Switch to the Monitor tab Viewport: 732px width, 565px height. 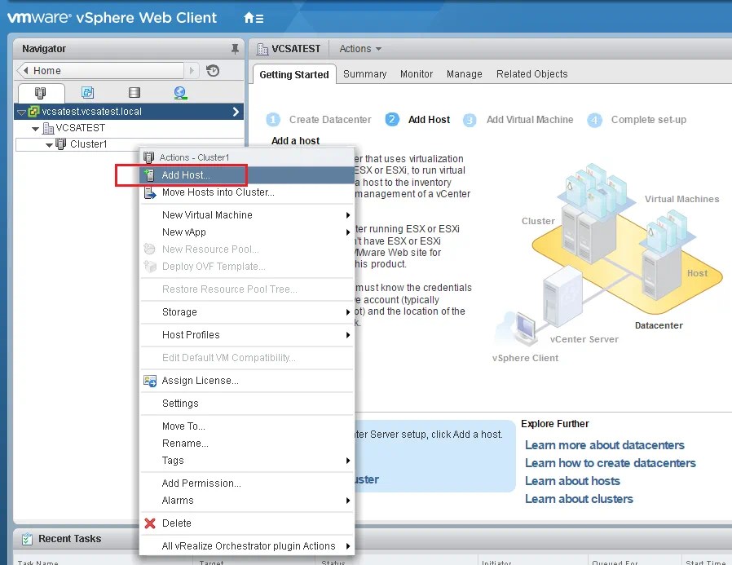coord(416,74)
